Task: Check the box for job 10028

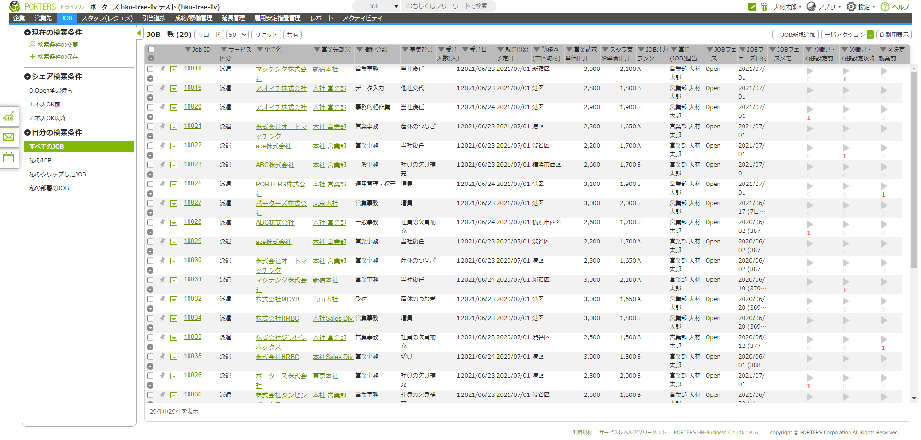Action: click(150, 222)
